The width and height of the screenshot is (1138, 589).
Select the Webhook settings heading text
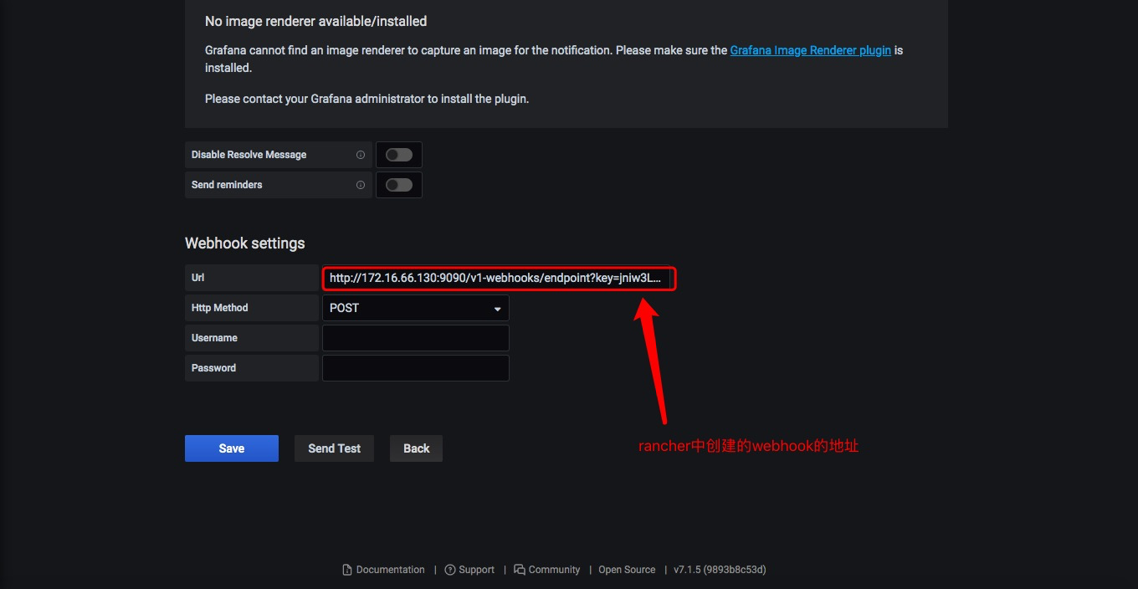point(245,243)
